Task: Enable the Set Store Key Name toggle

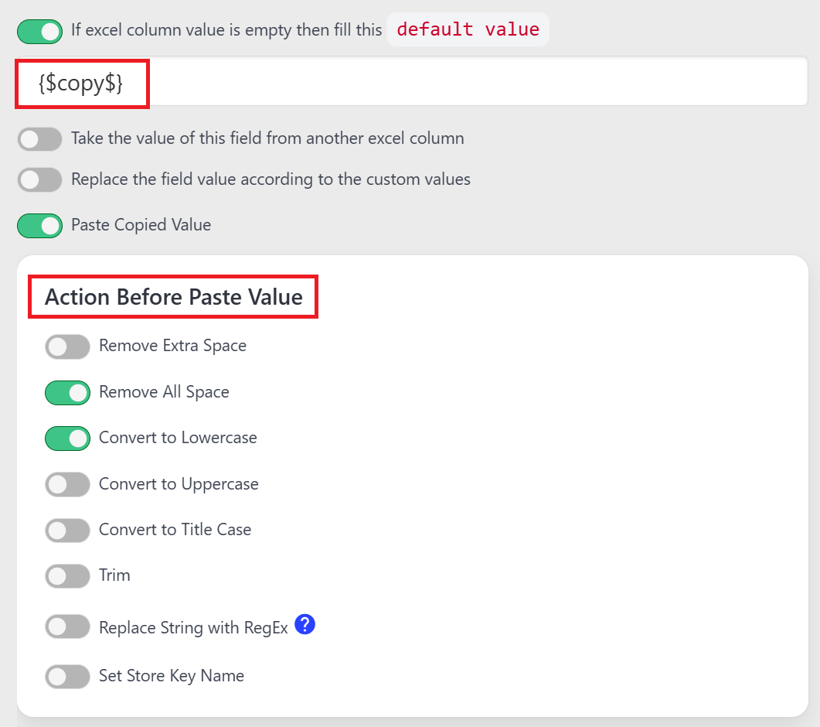Action: [67, 676]
